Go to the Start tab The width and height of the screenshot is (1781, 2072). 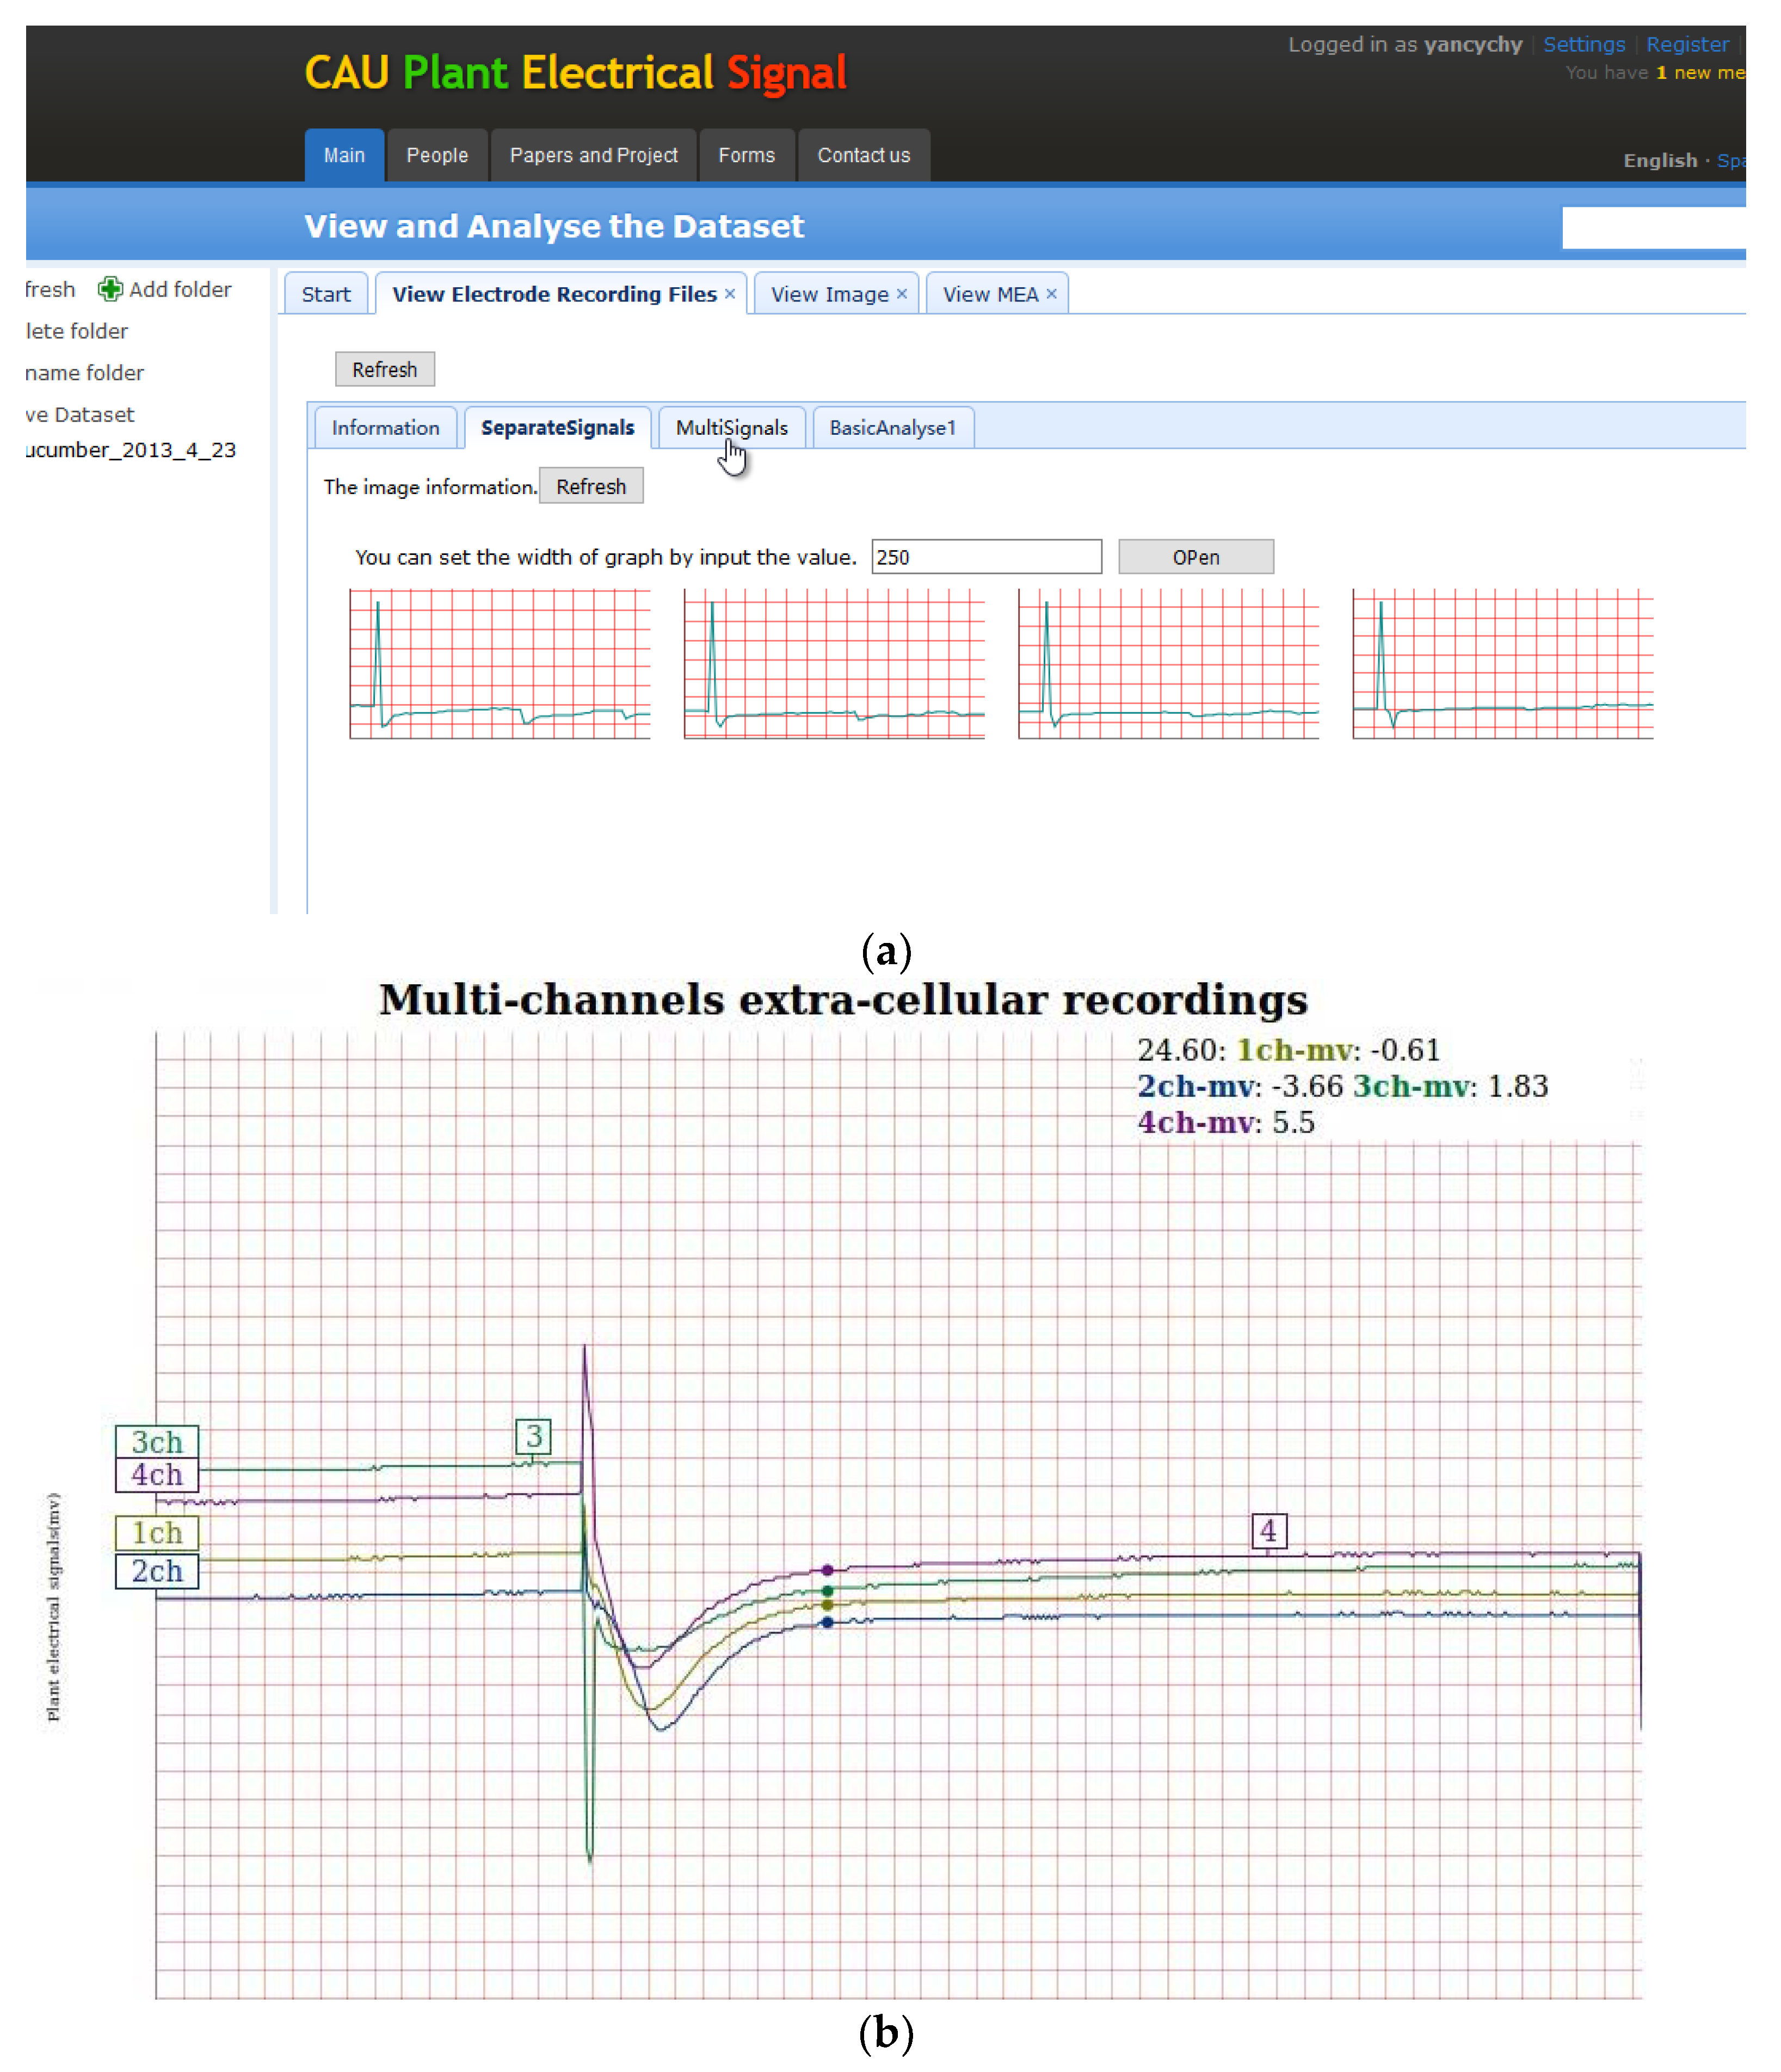327,295
